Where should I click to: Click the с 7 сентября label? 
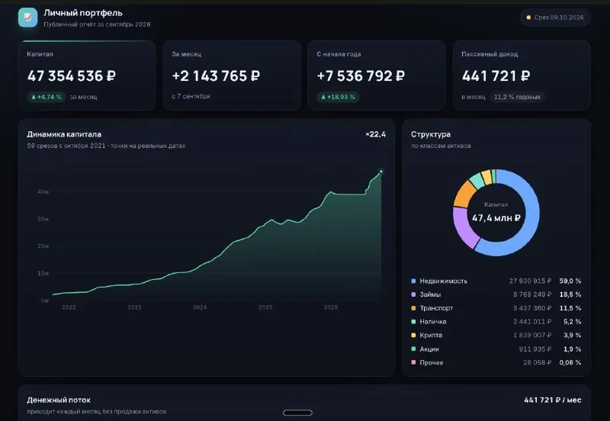[191, 96]
